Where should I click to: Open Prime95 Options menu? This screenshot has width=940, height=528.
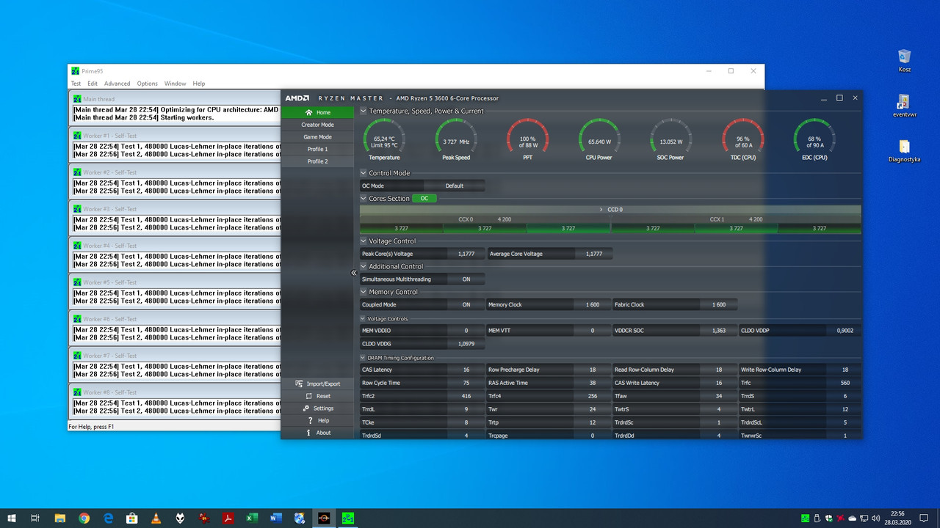(147, 84)
